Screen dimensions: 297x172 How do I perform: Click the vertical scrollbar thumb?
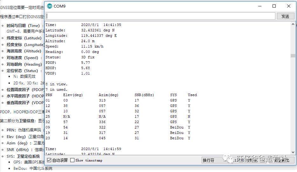click(x=293, y=56)
